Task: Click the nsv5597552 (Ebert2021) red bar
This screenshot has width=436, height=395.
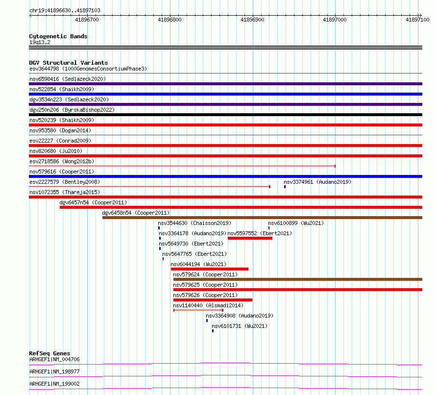Action: pyautogui.click(x=250, y=238)
